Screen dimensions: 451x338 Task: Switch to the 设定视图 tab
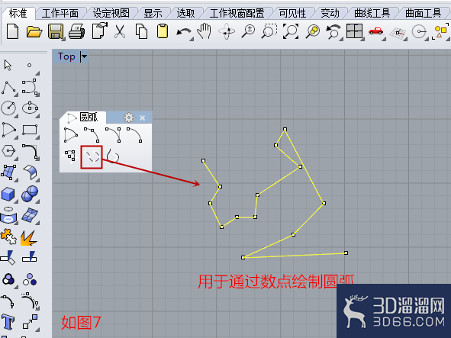click(111, 13)
